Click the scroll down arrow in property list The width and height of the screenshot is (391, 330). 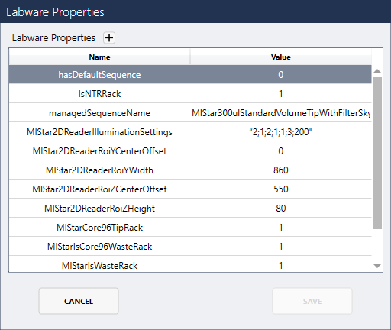377,266
